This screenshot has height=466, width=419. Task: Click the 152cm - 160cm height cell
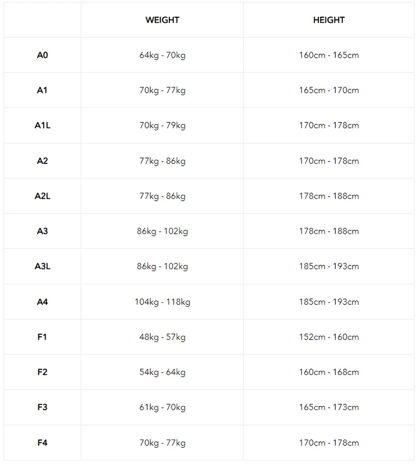pos(329,337)
